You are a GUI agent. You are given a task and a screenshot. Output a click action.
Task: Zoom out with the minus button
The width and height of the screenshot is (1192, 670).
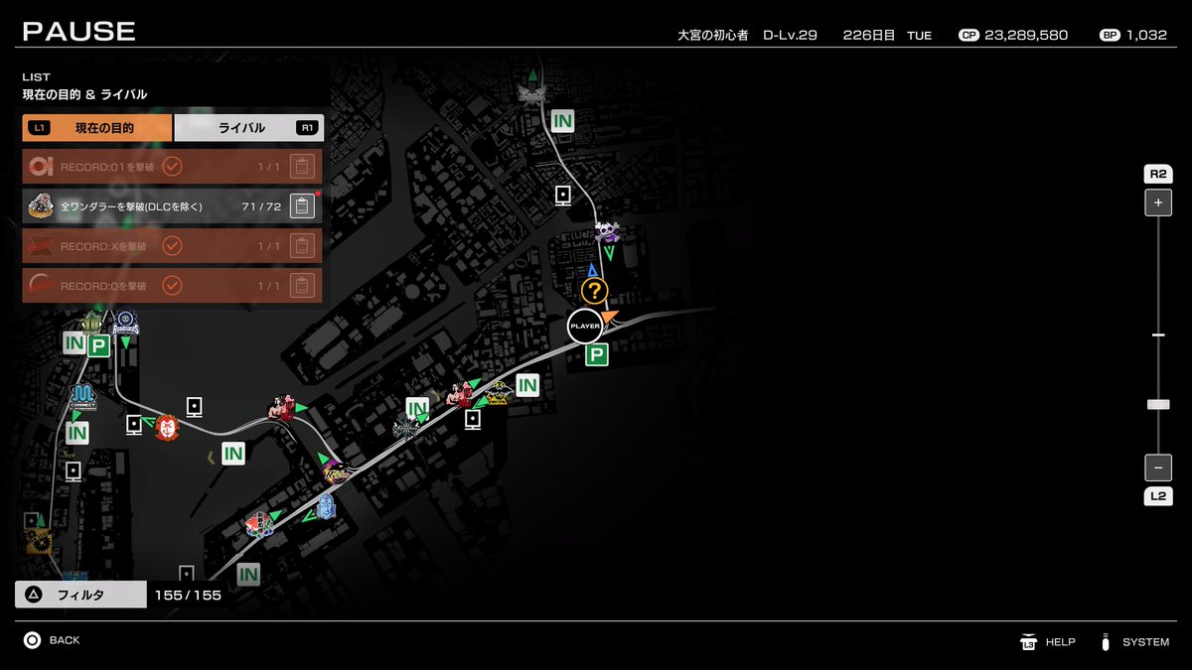(1158, 467)
